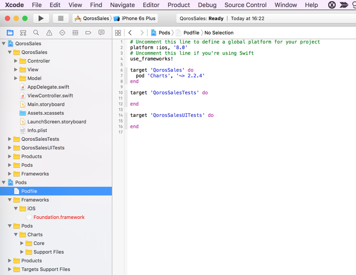Open the related items grid icon
This screenshot has width=356, height=275.
click(118, 32)
